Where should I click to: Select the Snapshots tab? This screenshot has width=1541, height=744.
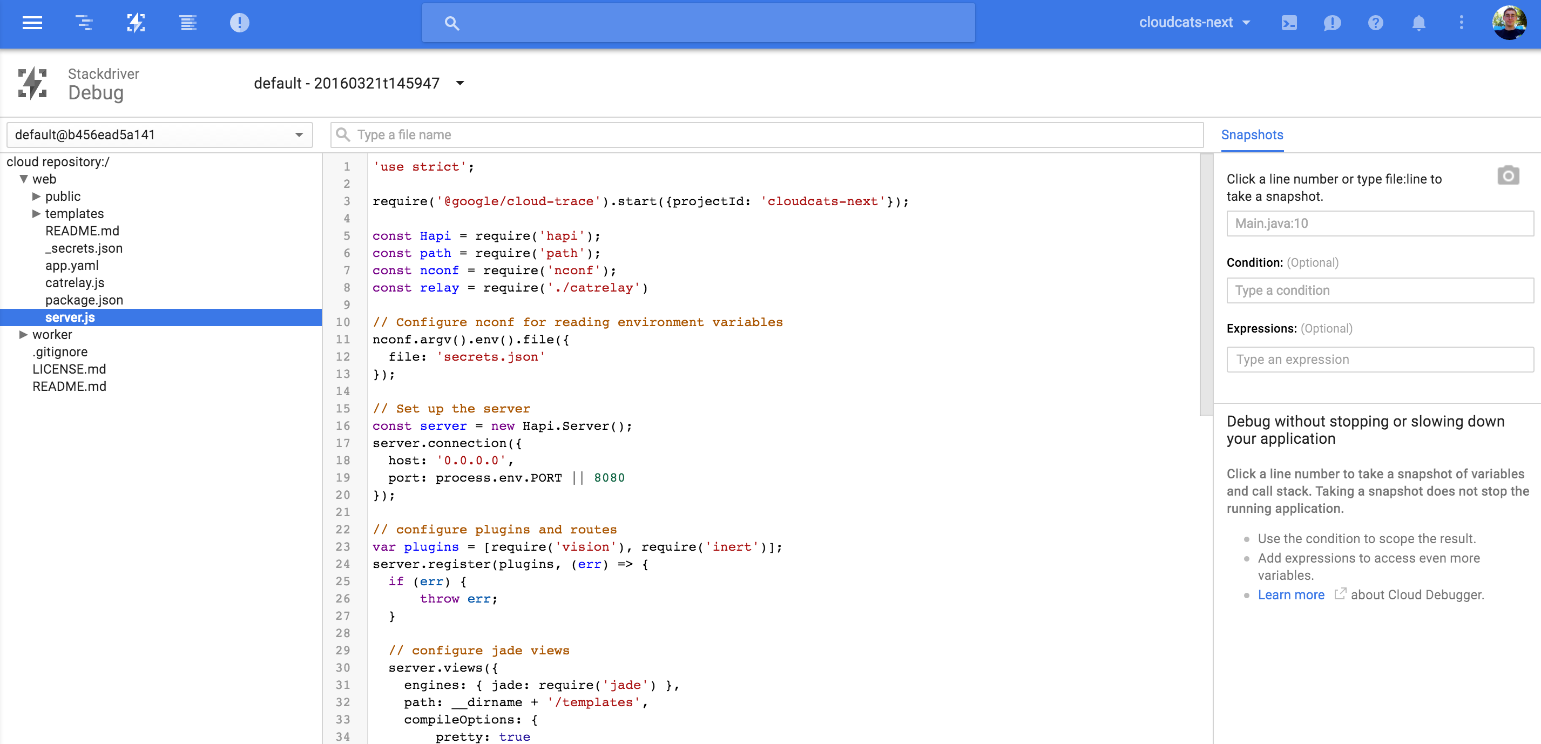click(x=1252, y=135)
